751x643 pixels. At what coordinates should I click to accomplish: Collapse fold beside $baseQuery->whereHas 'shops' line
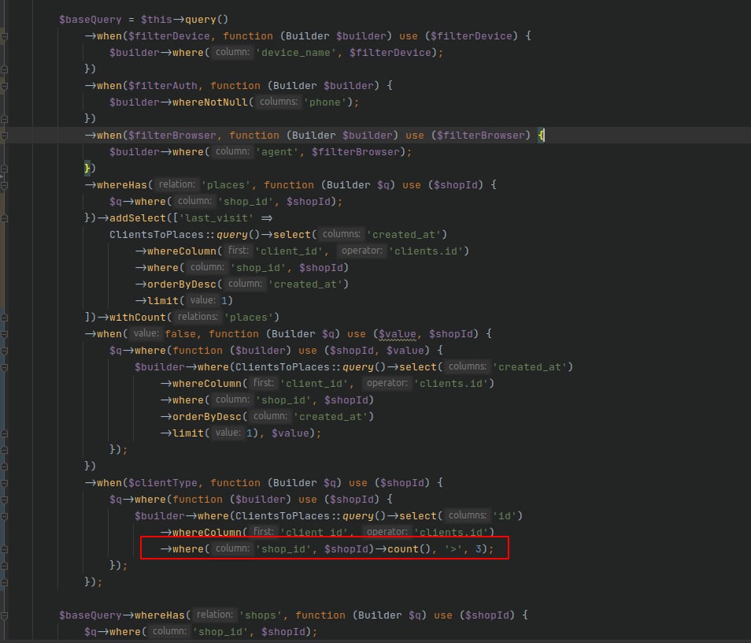(4, 615)
